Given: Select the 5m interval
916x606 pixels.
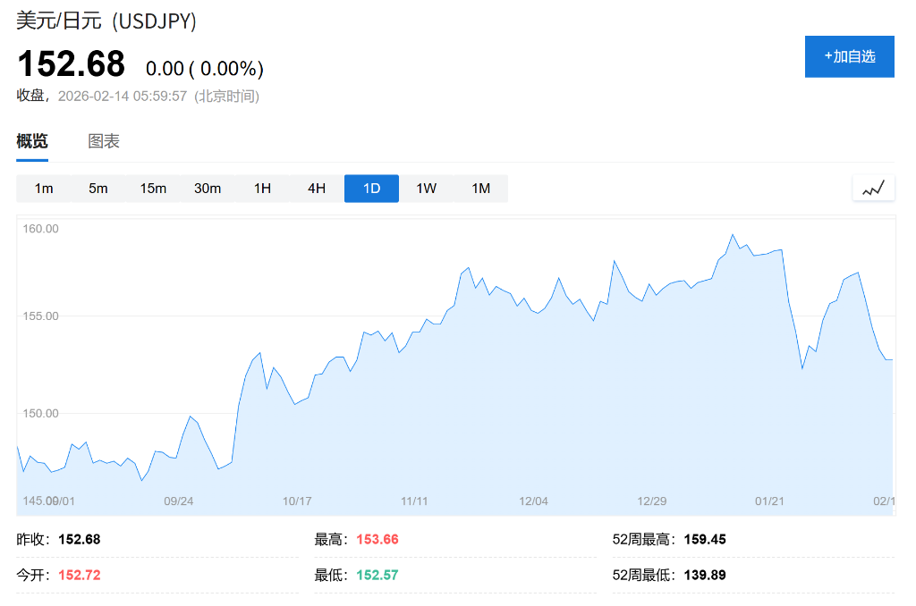Looking at the screenshot, I should [98, 189].
